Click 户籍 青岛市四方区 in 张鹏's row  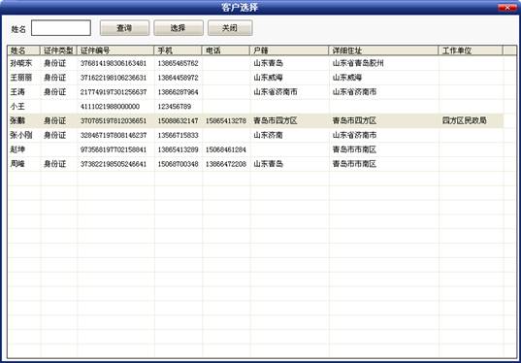pyautogui.click(x=276, y=120)
